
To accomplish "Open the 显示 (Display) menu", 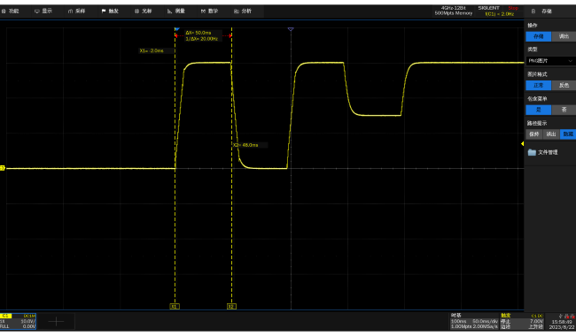I will [43, 11].
